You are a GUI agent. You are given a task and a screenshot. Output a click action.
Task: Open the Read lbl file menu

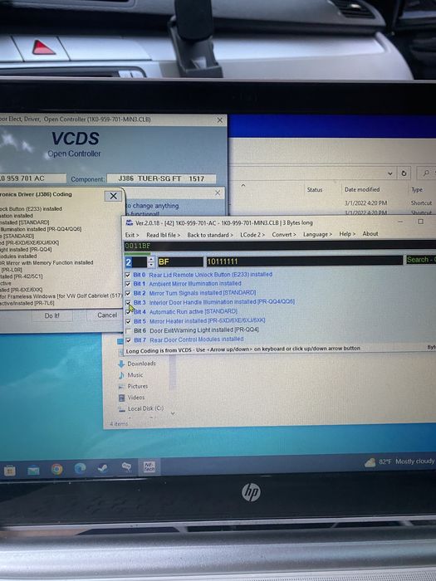click(163, 235)
